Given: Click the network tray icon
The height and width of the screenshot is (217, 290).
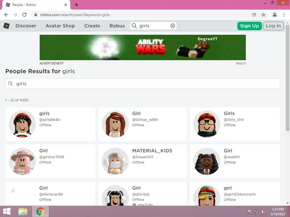Looking at the screenshot, I should pyautogui.click(x=257, y=212).
